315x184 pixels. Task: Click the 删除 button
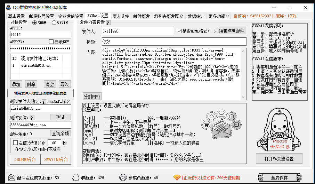(31, 84)
